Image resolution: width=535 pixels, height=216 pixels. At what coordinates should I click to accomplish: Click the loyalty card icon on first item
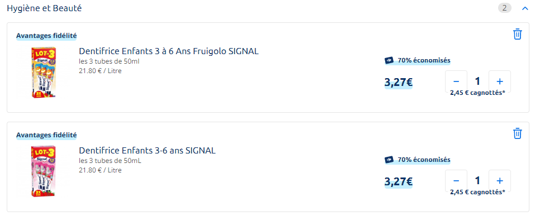click(389, 61)
